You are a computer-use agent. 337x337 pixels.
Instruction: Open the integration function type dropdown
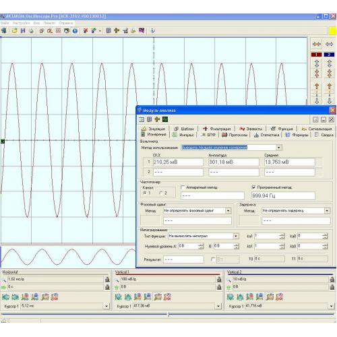click(x=235, y=236)
